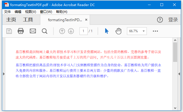
Task: Open the 视图(V) menu
Action: point(31,12)
